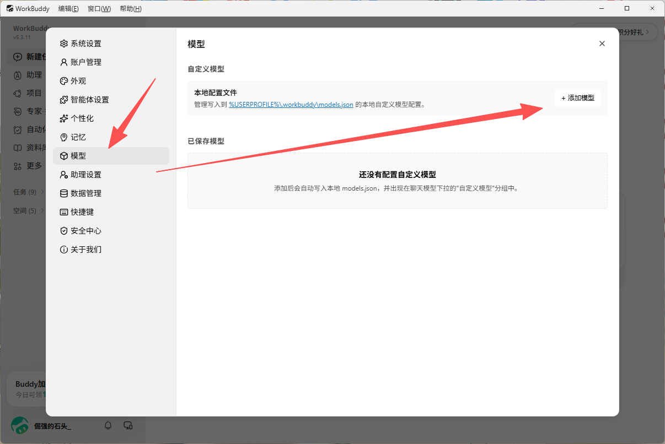This screenshot has height=444, width=665.
Task: Click the Buddy card above the username
Action: [x=26, y=389]
